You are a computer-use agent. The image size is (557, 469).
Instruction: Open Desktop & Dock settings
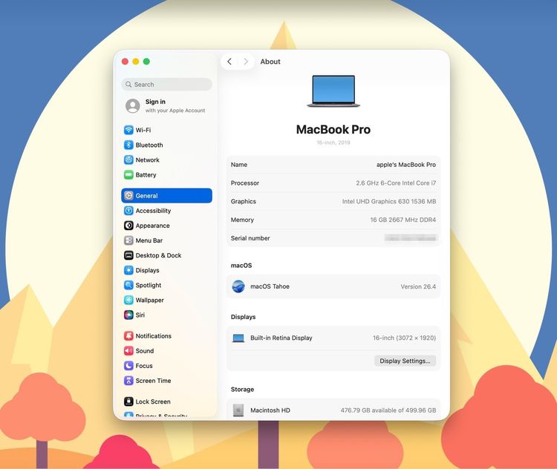click(166, 255)
